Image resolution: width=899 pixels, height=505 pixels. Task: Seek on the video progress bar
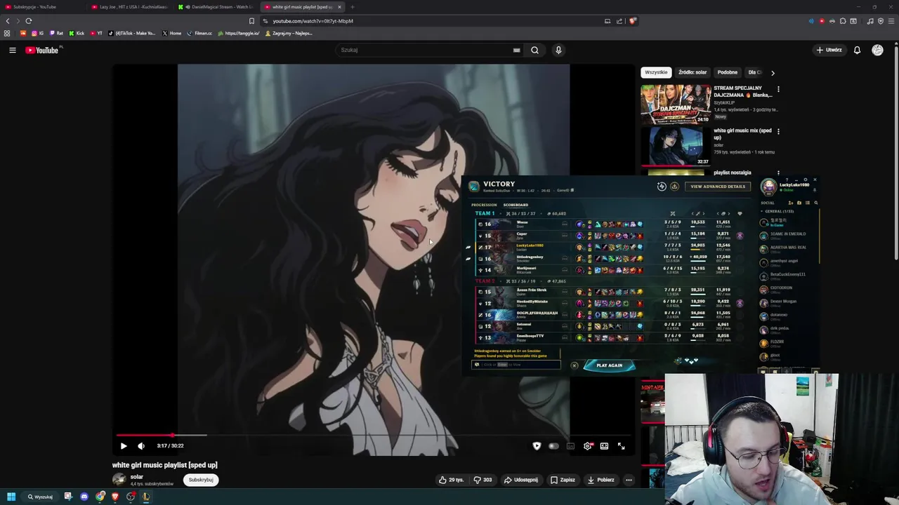375,435
